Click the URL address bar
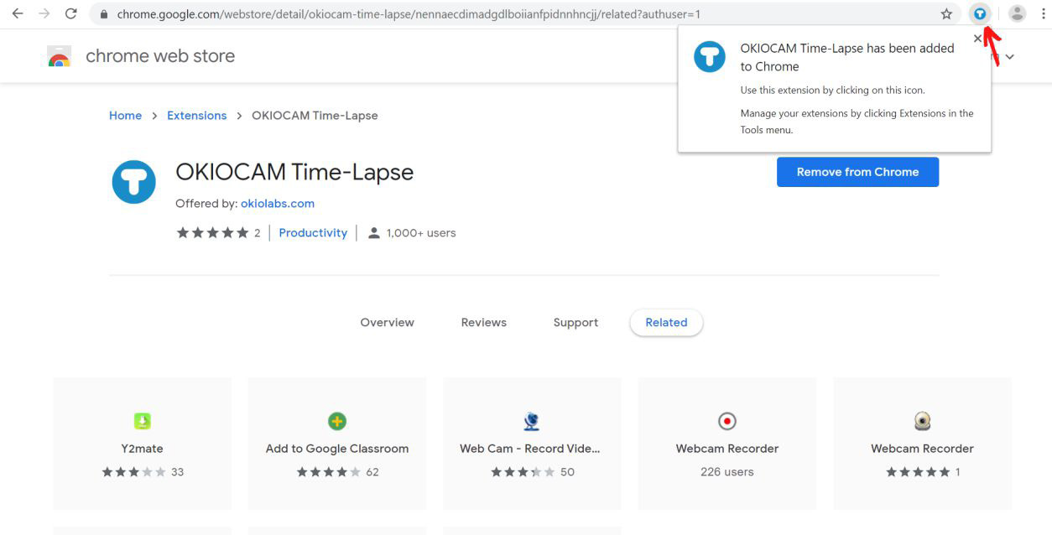The height and width of the screenshot is (535, 1052). pyautogui.click(x=503, y=13)
